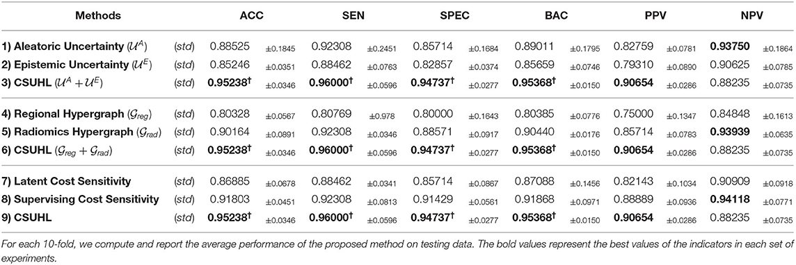
Task: Click ACC value 0.88525 for Aleatoric Uncertainty
Action: (x=228, y=46)
